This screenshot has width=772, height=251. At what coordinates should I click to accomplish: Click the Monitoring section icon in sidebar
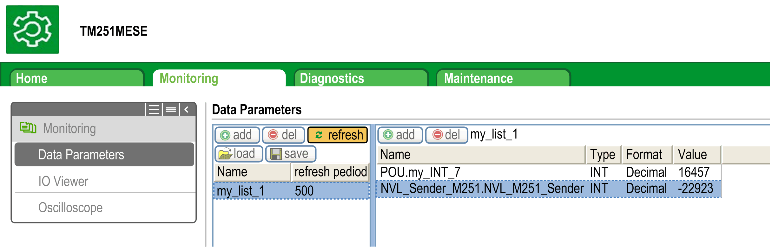[28, 128]
